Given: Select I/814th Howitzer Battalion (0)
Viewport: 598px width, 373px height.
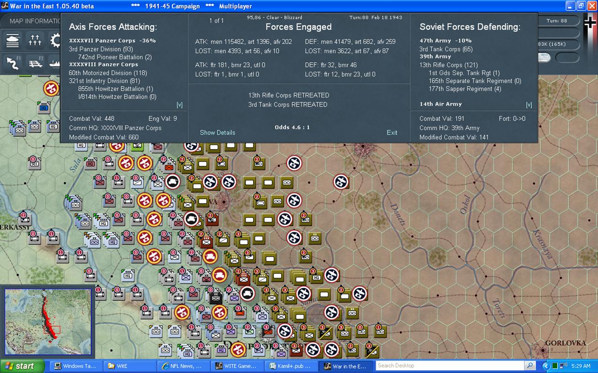Looking at the screenshot, I should coord(117,97).
